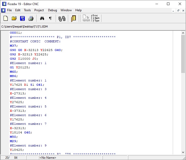The image size is (186, 160).
Task: Open the Tools menu
Action: [x=27, y=10]
